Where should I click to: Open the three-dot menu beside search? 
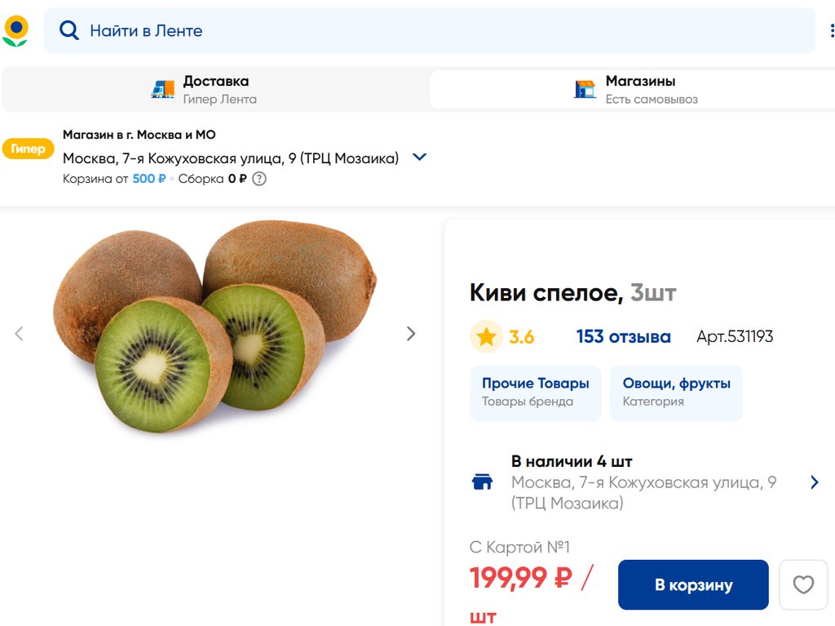click(831, 31)
